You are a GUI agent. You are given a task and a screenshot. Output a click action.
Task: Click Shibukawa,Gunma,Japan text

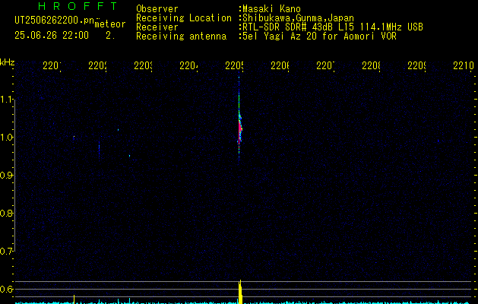298,18
